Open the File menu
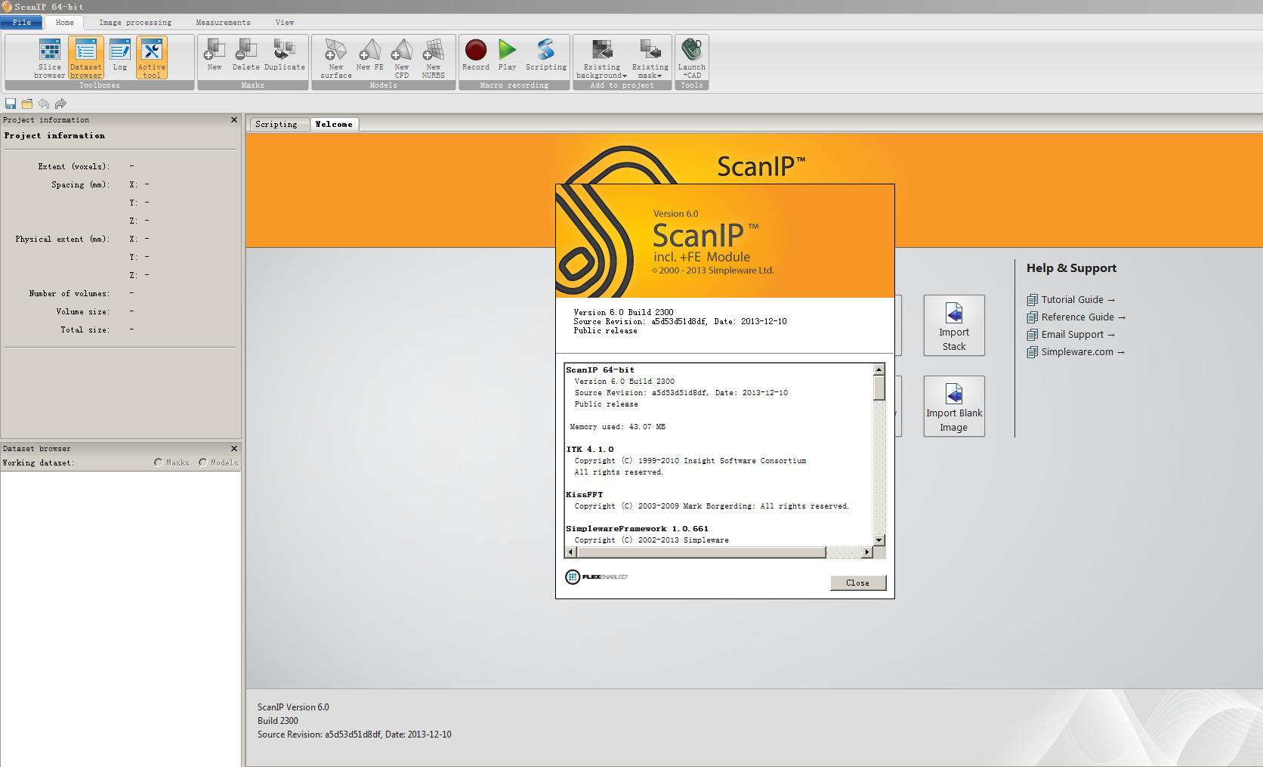Image resolution: width=1263 pixels, height=767 pixels. 22,23
